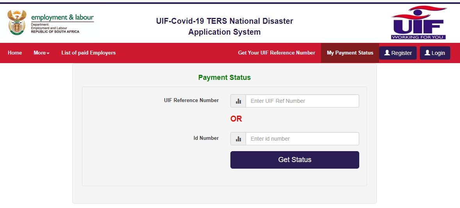460x208 pixels.
Task: Open List of paid Employers
Action: [88, 53]
